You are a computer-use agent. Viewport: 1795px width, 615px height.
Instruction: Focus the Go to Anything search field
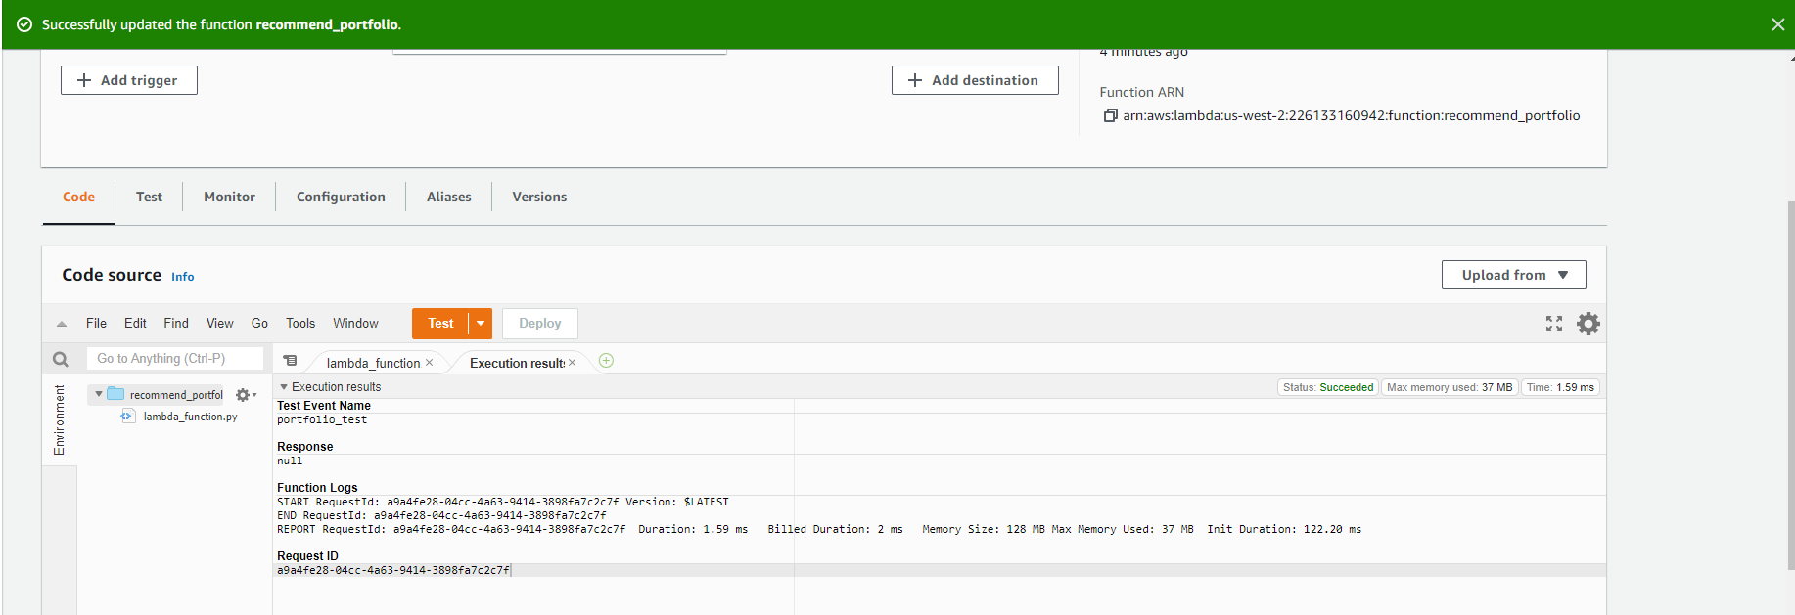pyautogui.click(x=175, y=359)
